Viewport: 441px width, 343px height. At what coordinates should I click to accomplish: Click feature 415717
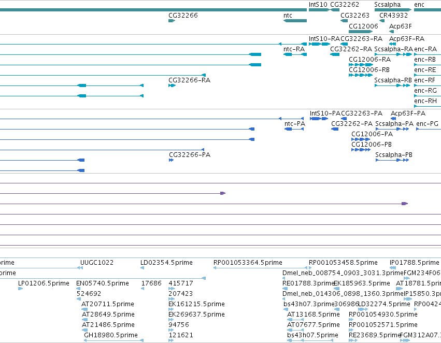click(x=181, y=283)
